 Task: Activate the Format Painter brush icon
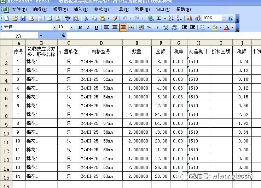point(115,18)
